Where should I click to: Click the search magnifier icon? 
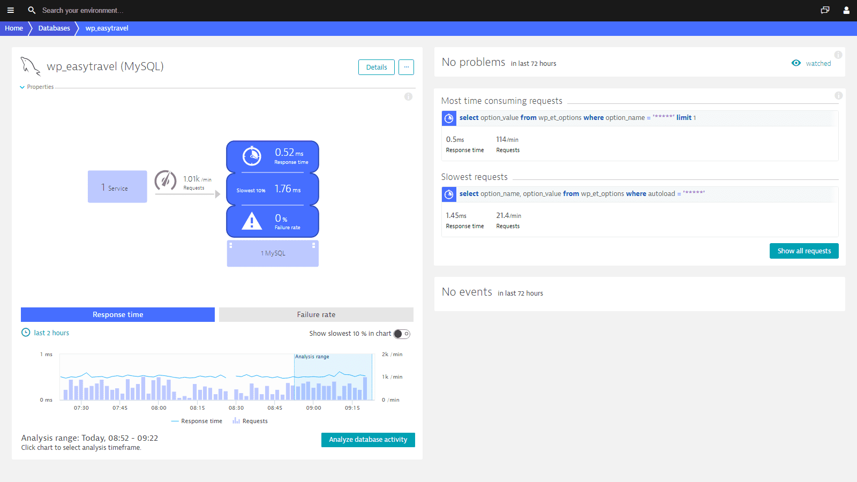tap(32, 10)
